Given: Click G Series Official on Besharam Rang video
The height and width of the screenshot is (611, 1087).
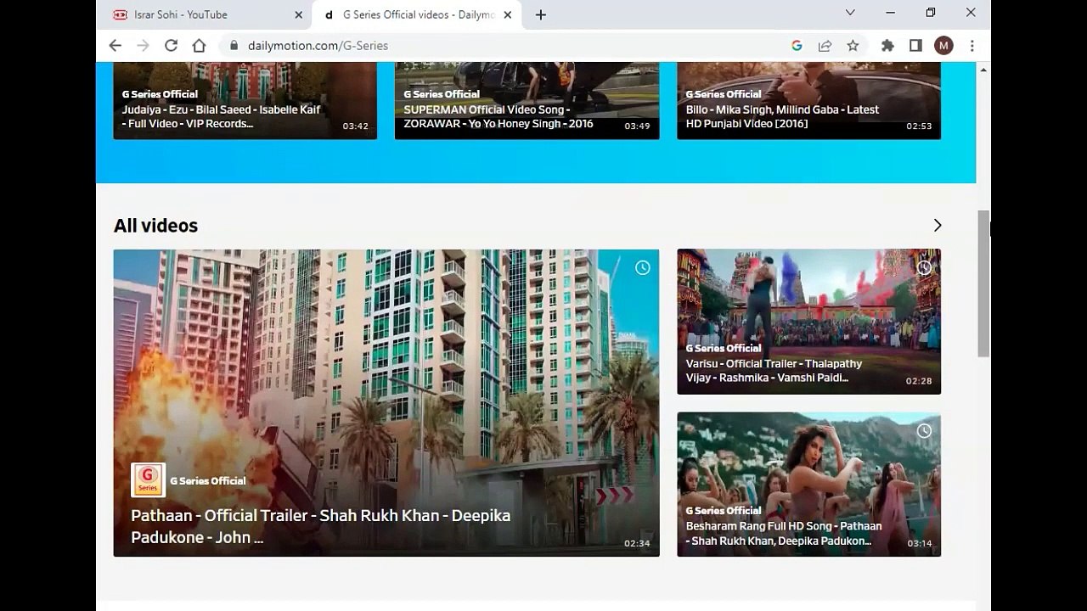Looking at the screenshot, I should tap(724, 510).
